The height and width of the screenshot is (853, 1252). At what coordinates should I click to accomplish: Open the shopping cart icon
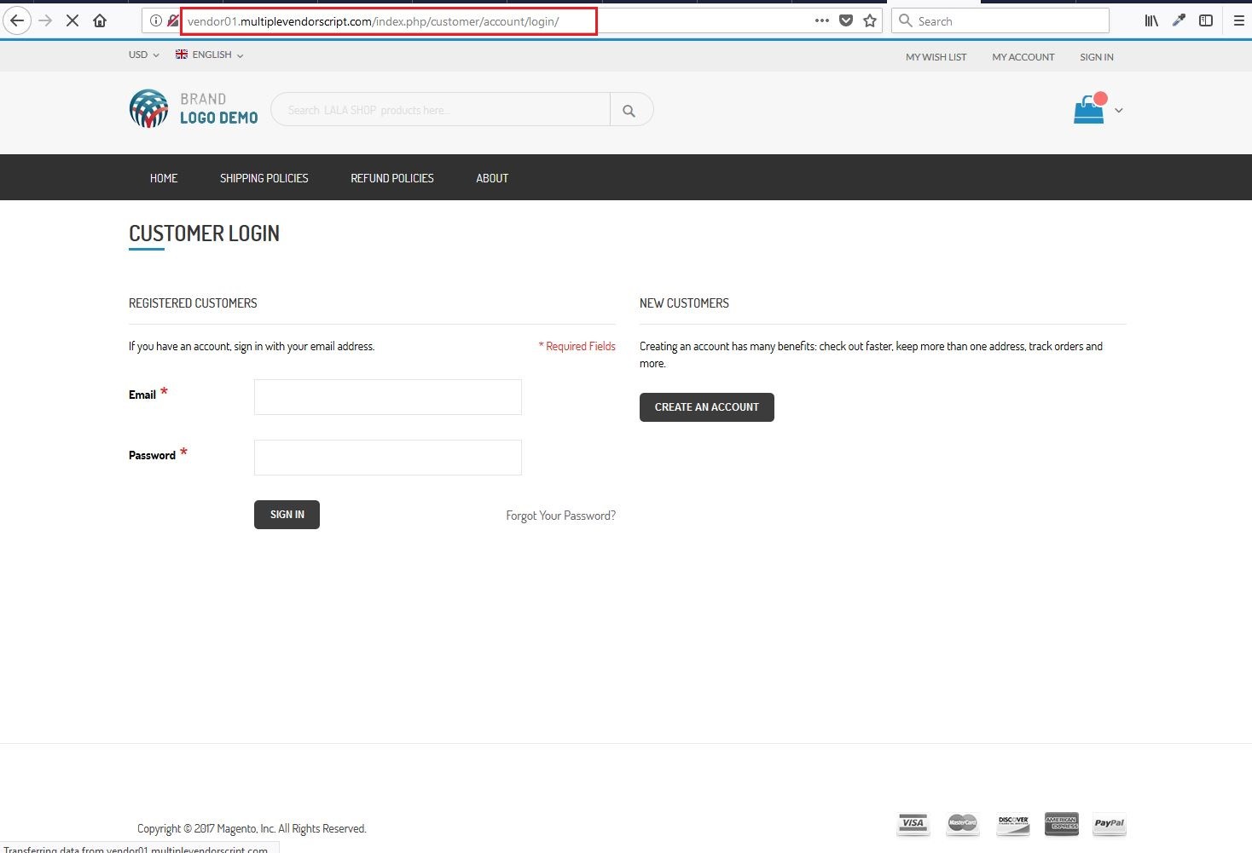pyautogui.click(x=1089, y=108)
